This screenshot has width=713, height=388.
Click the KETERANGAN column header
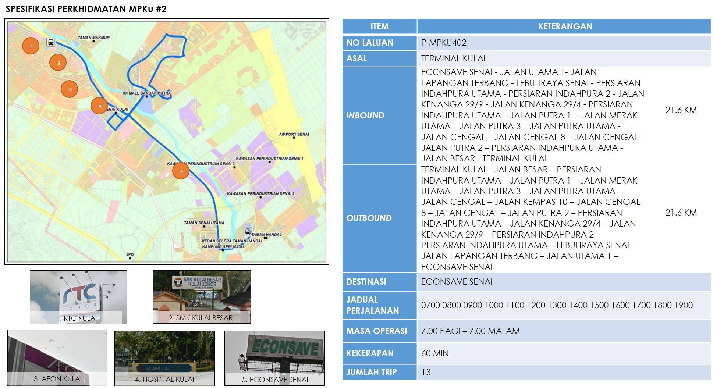click(x=564, y=26)
